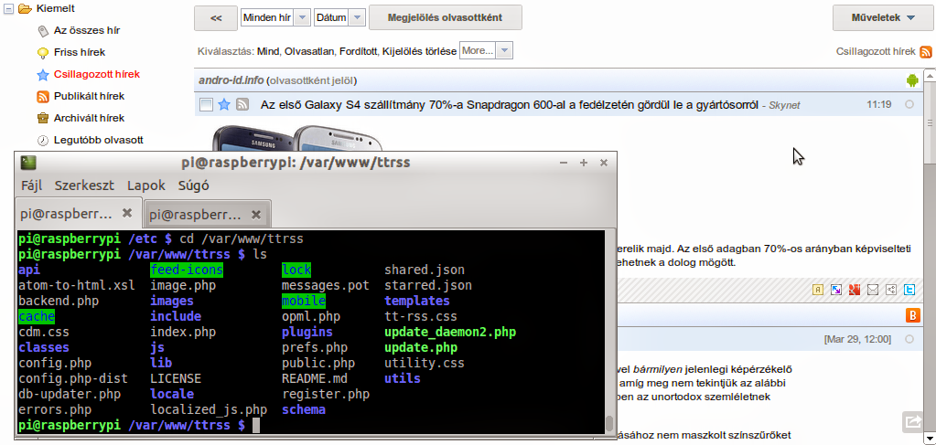Image resolution: width=936 pixels, height=445 pixels.
Task: Click the green Android feed icon of andro-id.info
Action: (911, 79)
